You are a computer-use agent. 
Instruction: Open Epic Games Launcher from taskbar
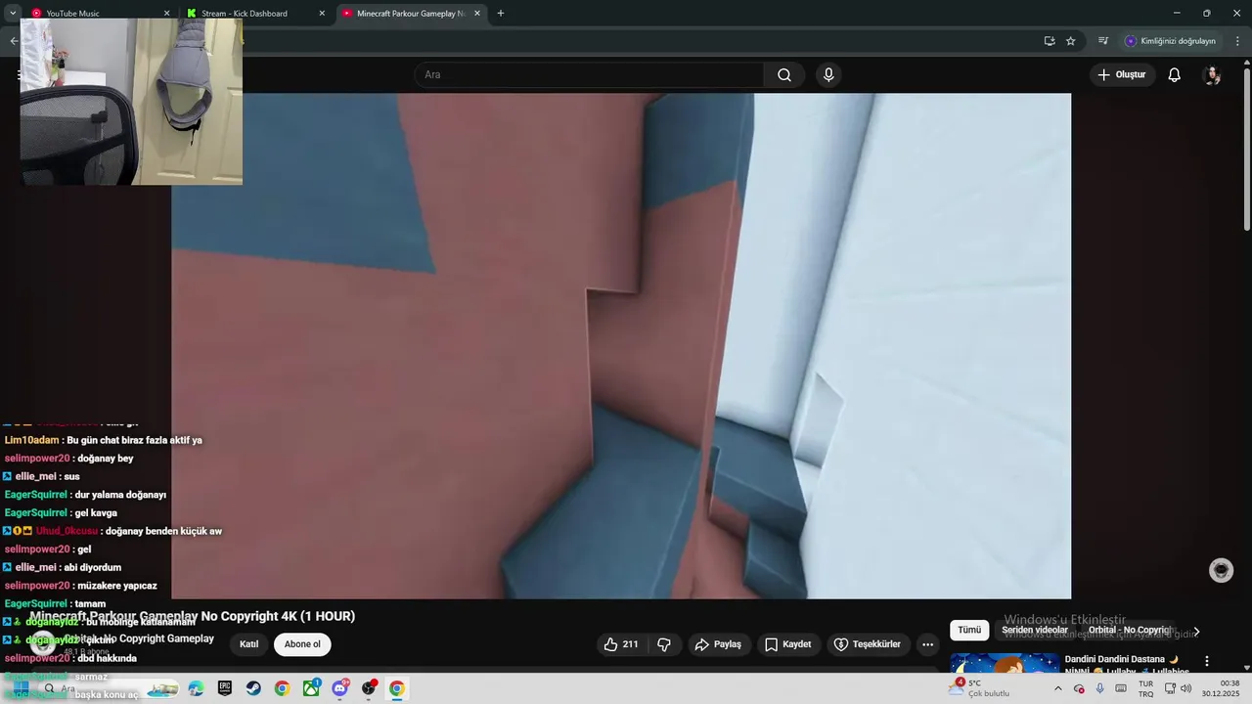[225, 688]
